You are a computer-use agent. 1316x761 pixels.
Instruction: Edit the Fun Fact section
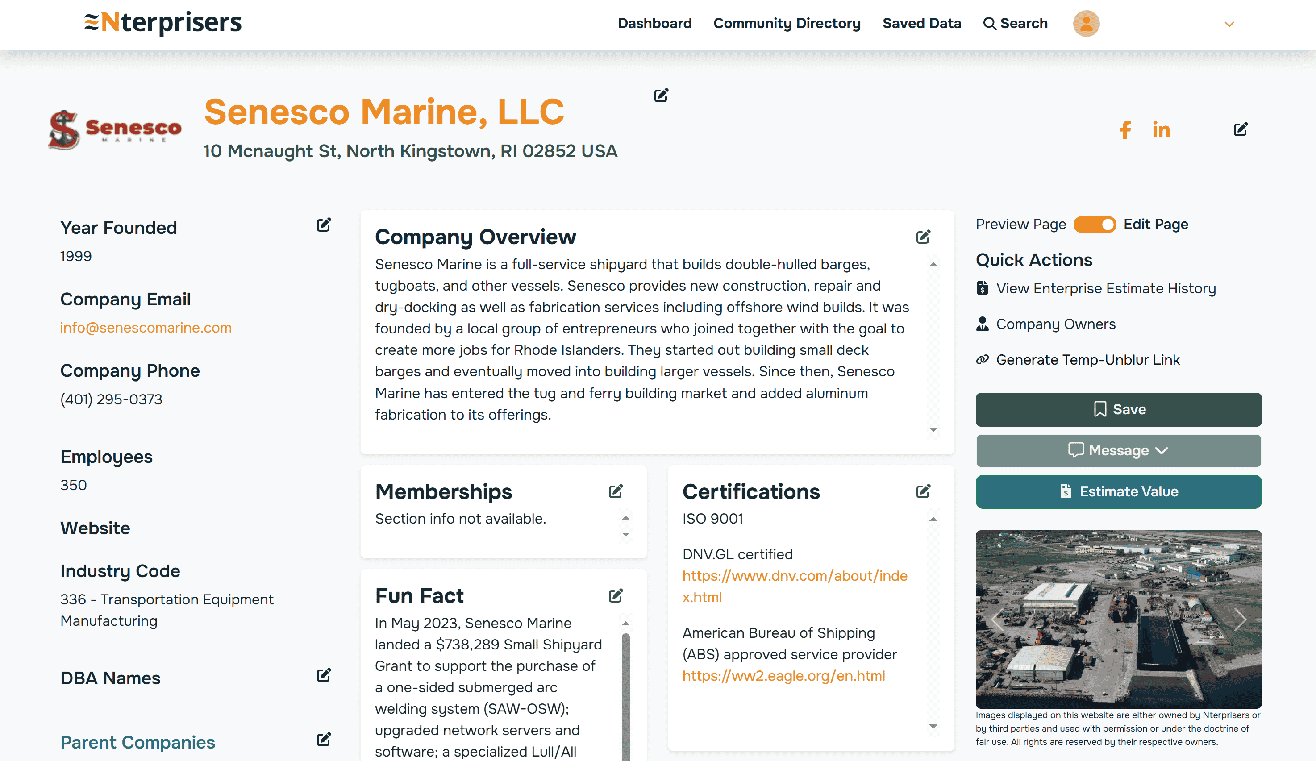pos(615,596)
